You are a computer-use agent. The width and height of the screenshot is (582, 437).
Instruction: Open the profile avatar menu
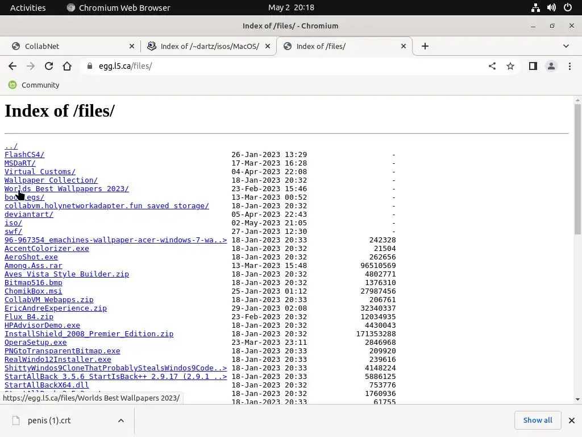tap(551, 66)
